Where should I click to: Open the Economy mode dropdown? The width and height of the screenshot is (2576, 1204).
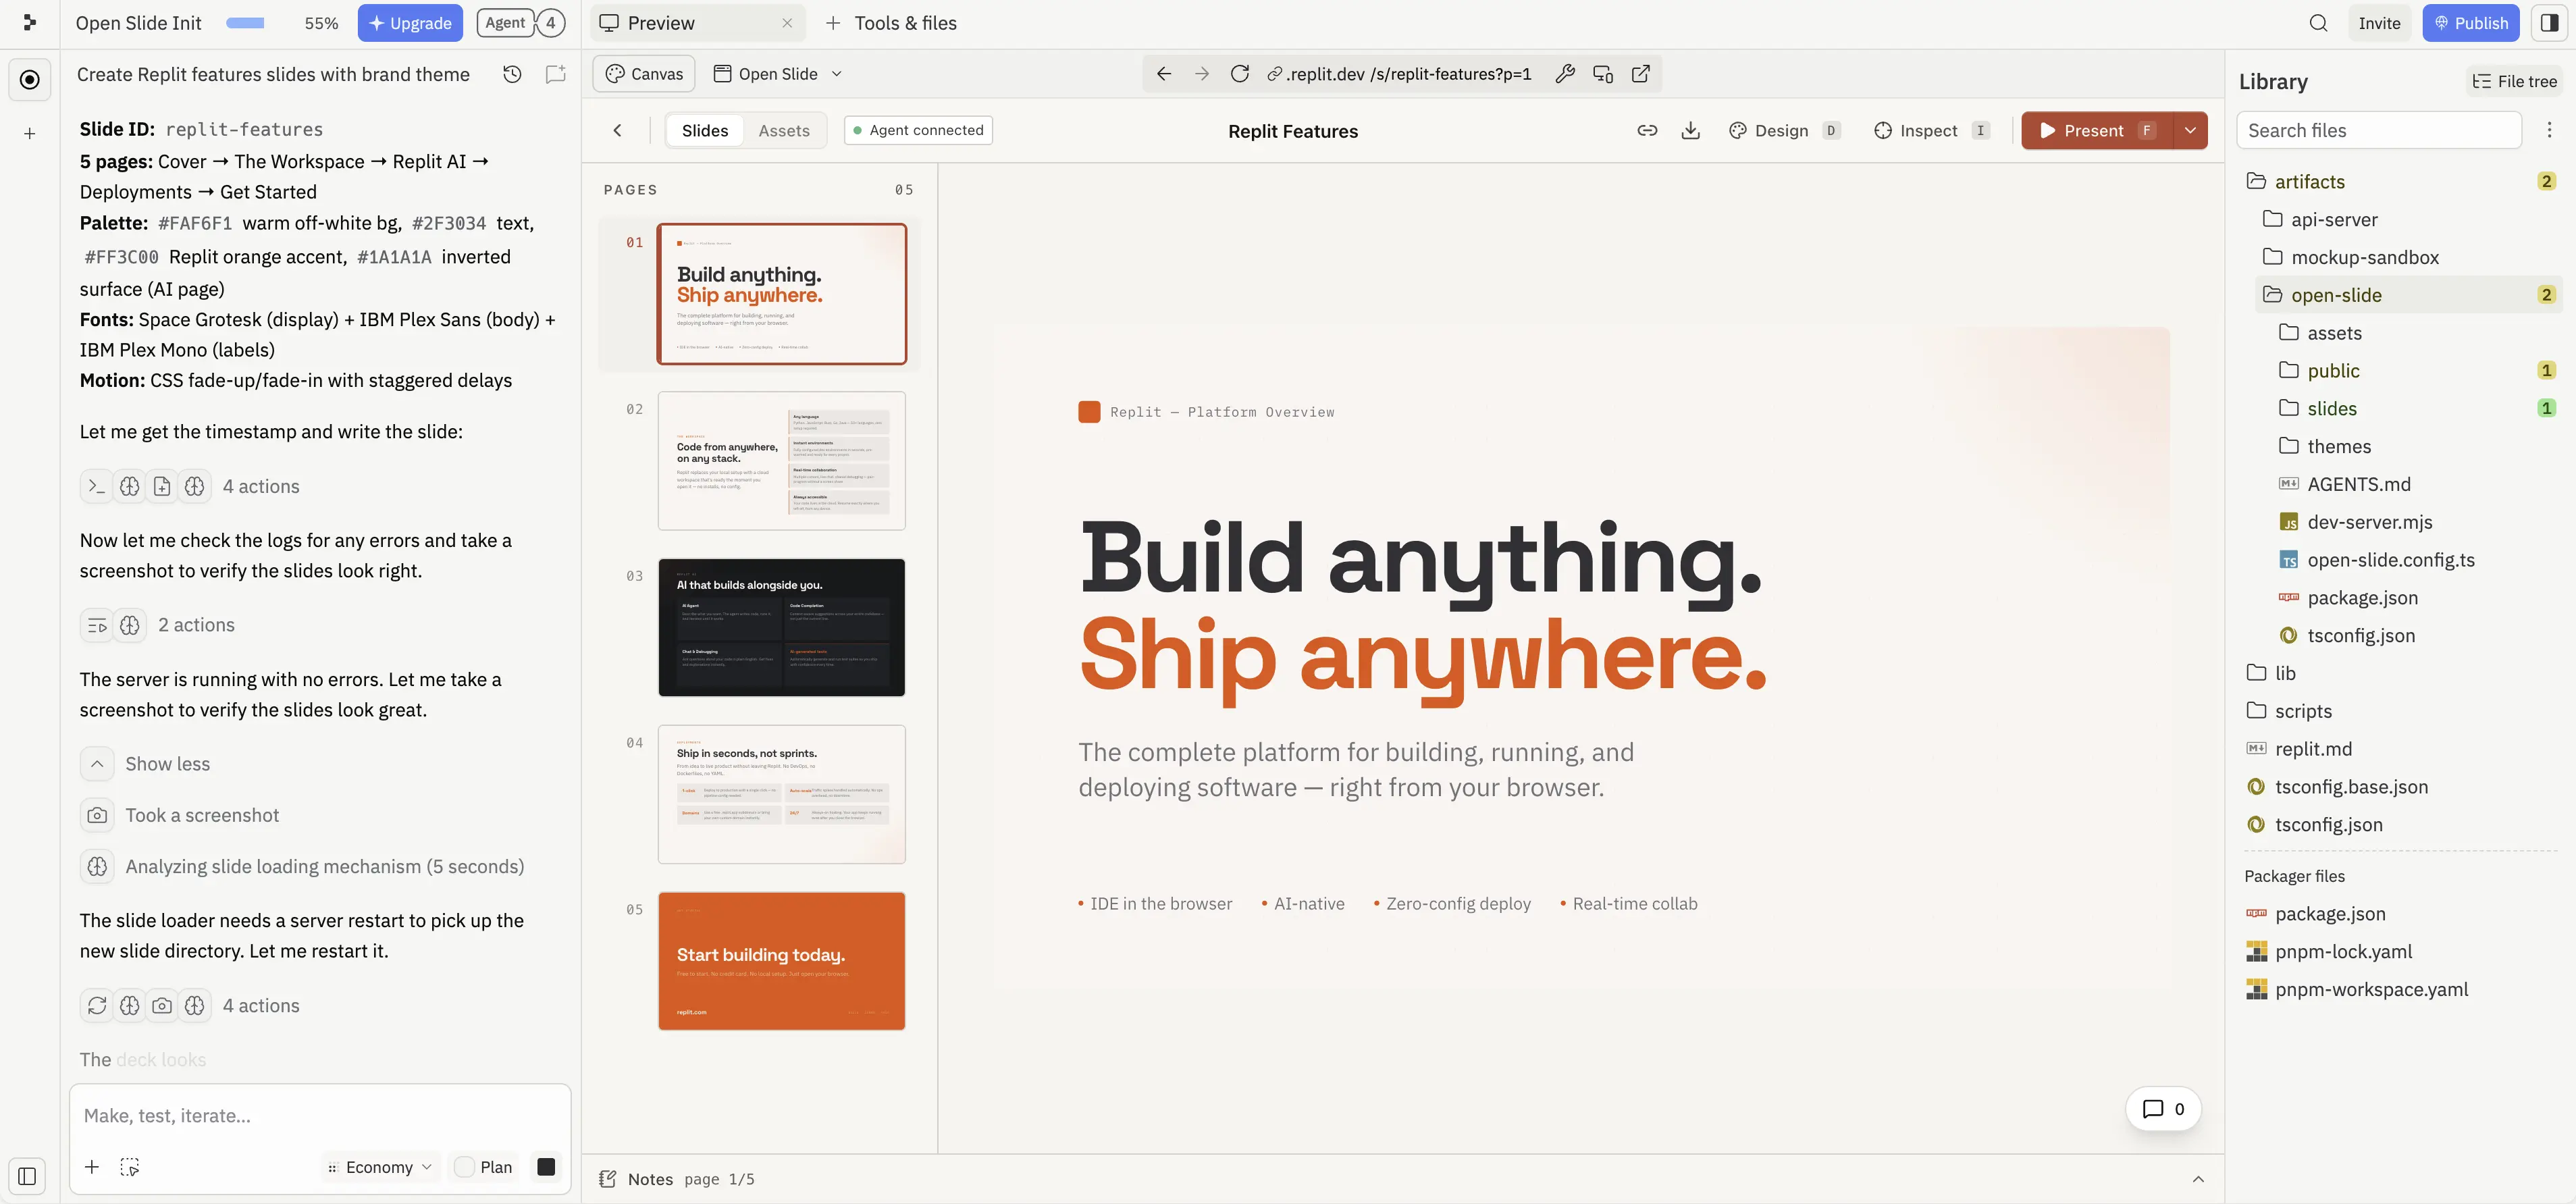(380, 1167)
